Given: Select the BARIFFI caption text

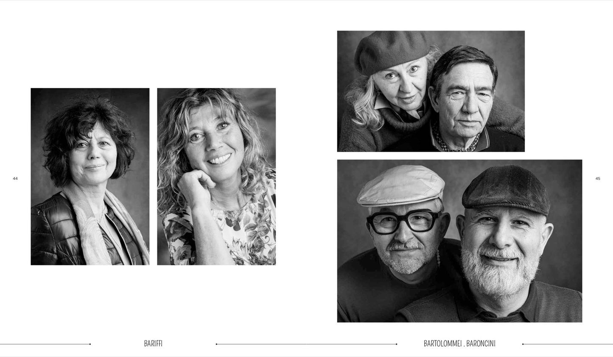Looking at the screenshot, I should tap(153, 343).
